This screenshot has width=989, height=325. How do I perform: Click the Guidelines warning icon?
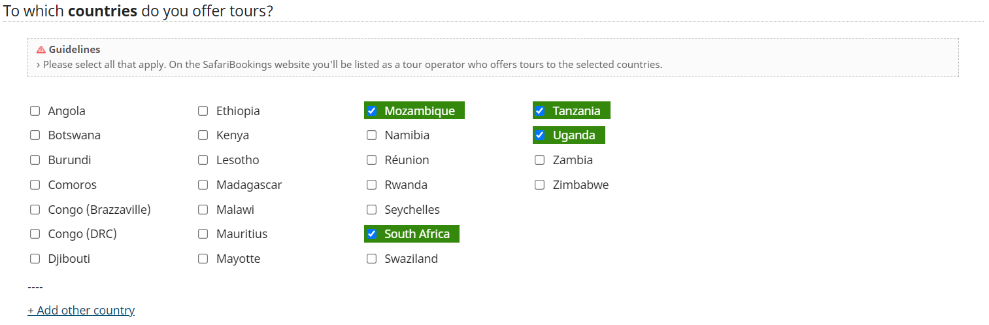pyautogui.click(x=41, y=50)
